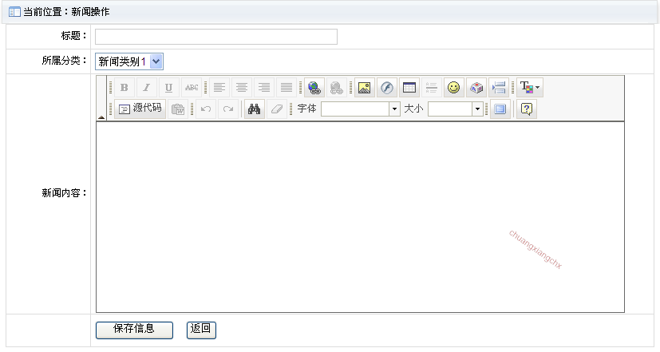The height and width of the screenshot is (352, 660).
Task: Collapse the editor toolbar with the triangle
Action: click(x=101, y=117)
